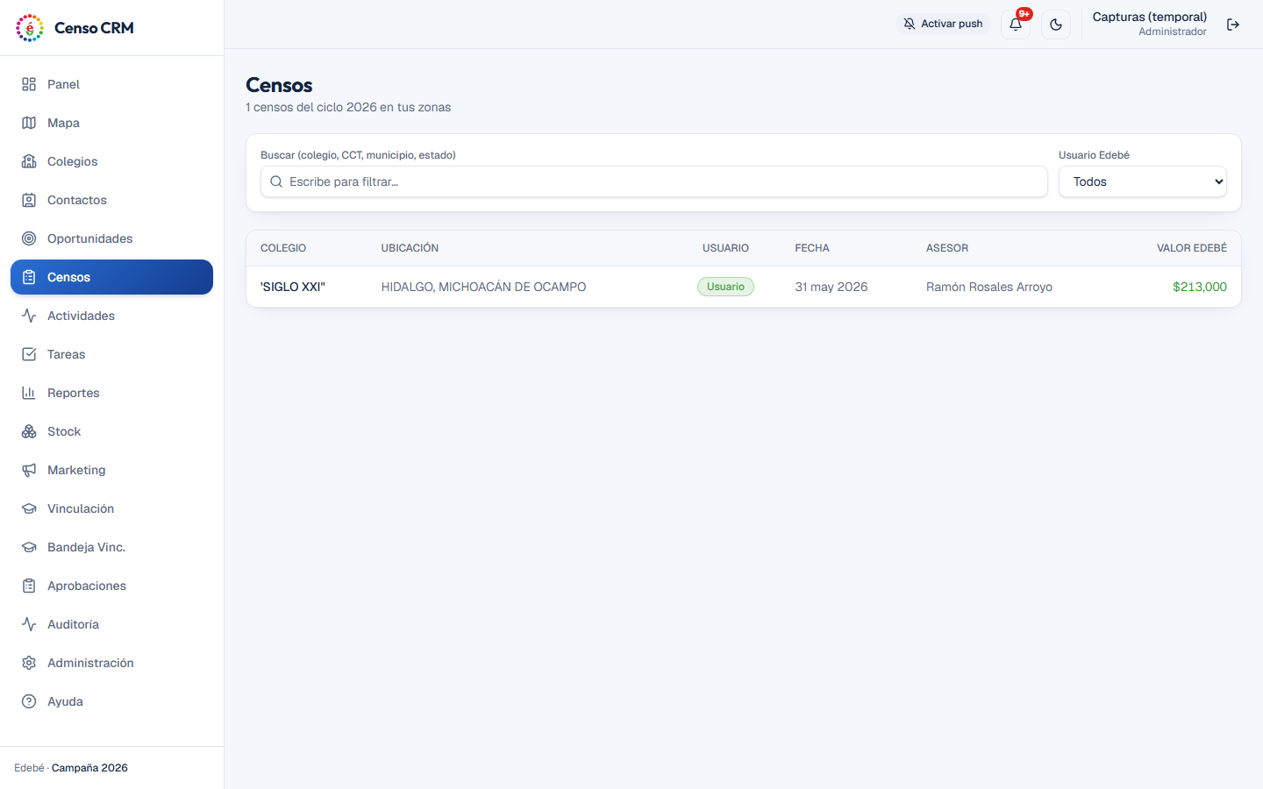Click the Actividades pulse icon

click(29, 316)
